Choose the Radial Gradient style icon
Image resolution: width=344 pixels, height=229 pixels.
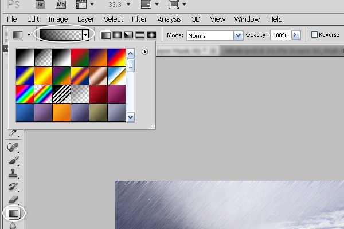(118, 35)
